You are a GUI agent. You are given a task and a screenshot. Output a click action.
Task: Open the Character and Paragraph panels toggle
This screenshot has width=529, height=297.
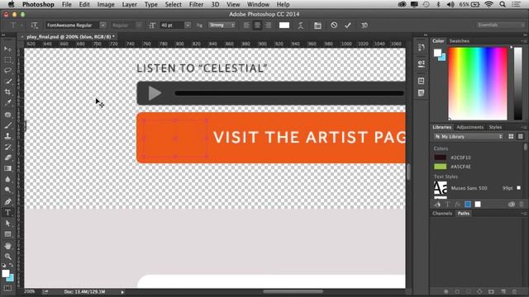click(x=317, y=26)
